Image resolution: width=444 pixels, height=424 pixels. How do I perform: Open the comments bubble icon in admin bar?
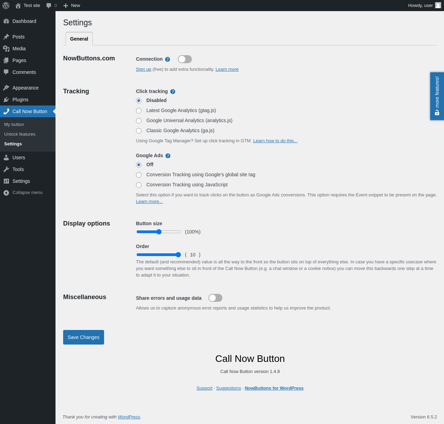click(x=49, y=6)
